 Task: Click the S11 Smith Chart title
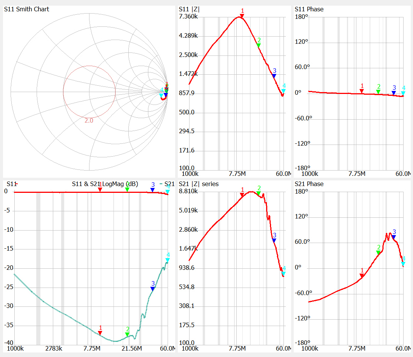(x=26, y=9)
